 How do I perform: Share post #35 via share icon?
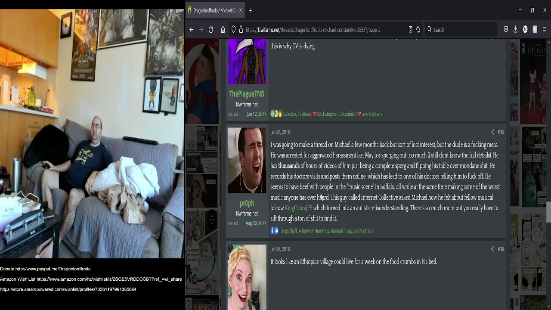pos(492,132)
